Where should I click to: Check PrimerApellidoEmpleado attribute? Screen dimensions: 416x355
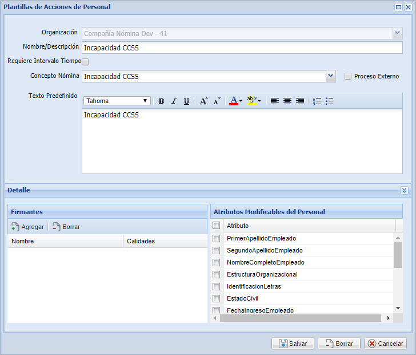(216, 238)
